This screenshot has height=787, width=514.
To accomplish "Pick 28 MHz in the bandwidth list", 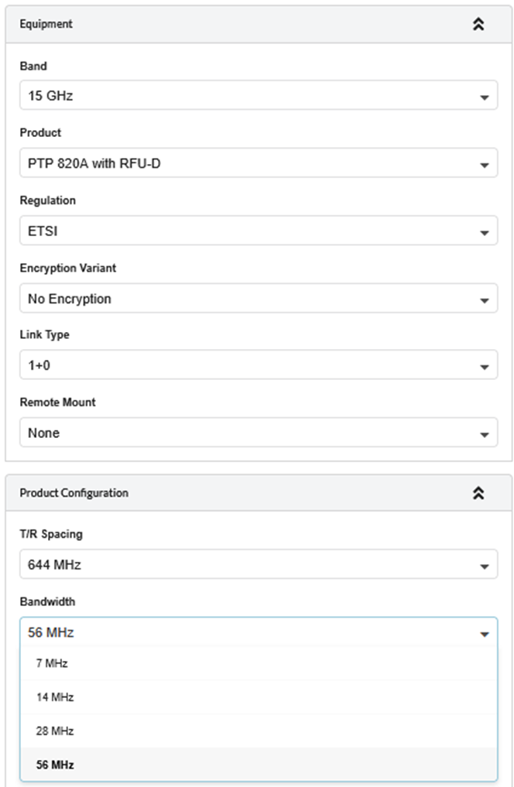I will click(x=54, y=731).
